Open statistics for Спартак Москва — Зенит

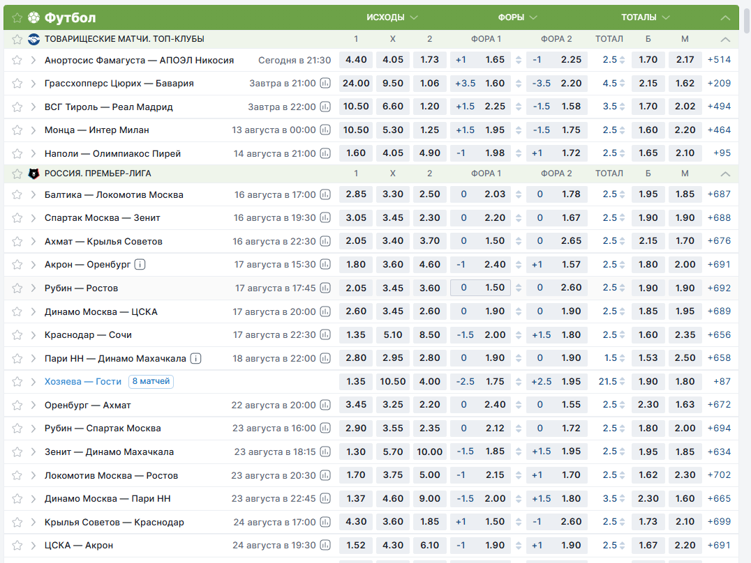tap(325, 218)
